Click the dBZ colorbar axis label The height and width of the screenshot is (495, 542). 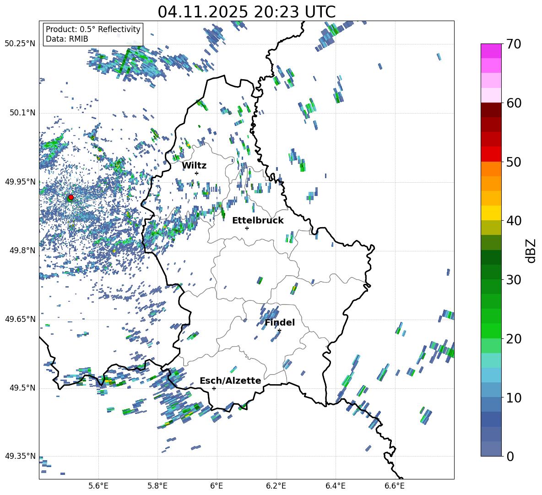point(531,250)
